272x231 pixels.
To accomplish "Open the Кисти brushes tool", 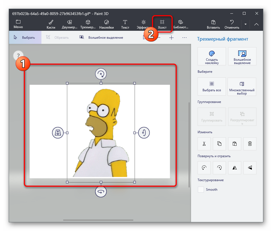I will (x=51, y=24).
